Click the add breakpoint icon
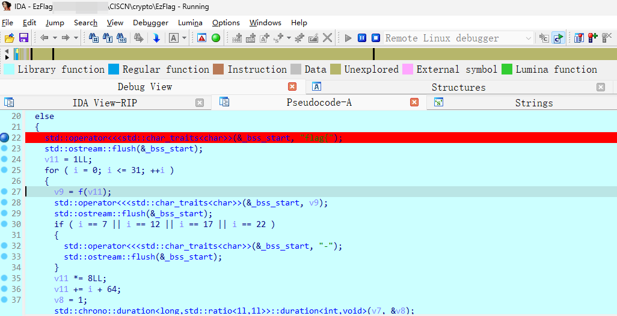Viewport: 617px width, 316px height. (x=592, y=38)
